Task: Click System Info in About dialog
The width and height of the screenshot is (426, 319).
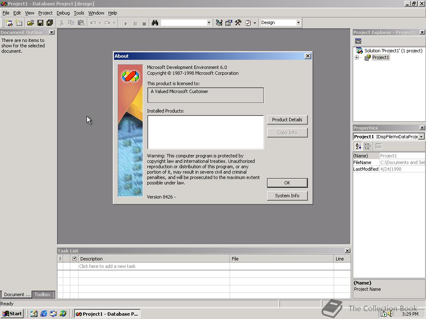Action: [287, 196]
